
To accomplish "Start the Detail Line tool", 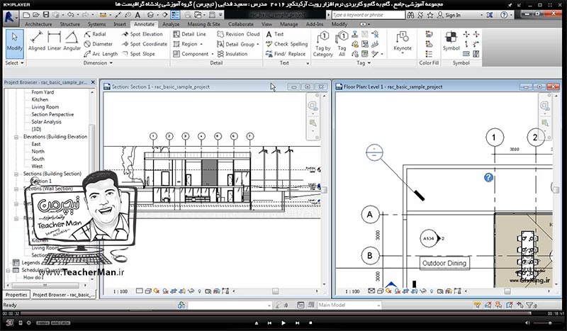I will tap(189, 34).
